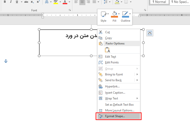The width and height of the screenshot is (190, 126).
Task: Click the Style shape icon
Action: coord(103,14)
